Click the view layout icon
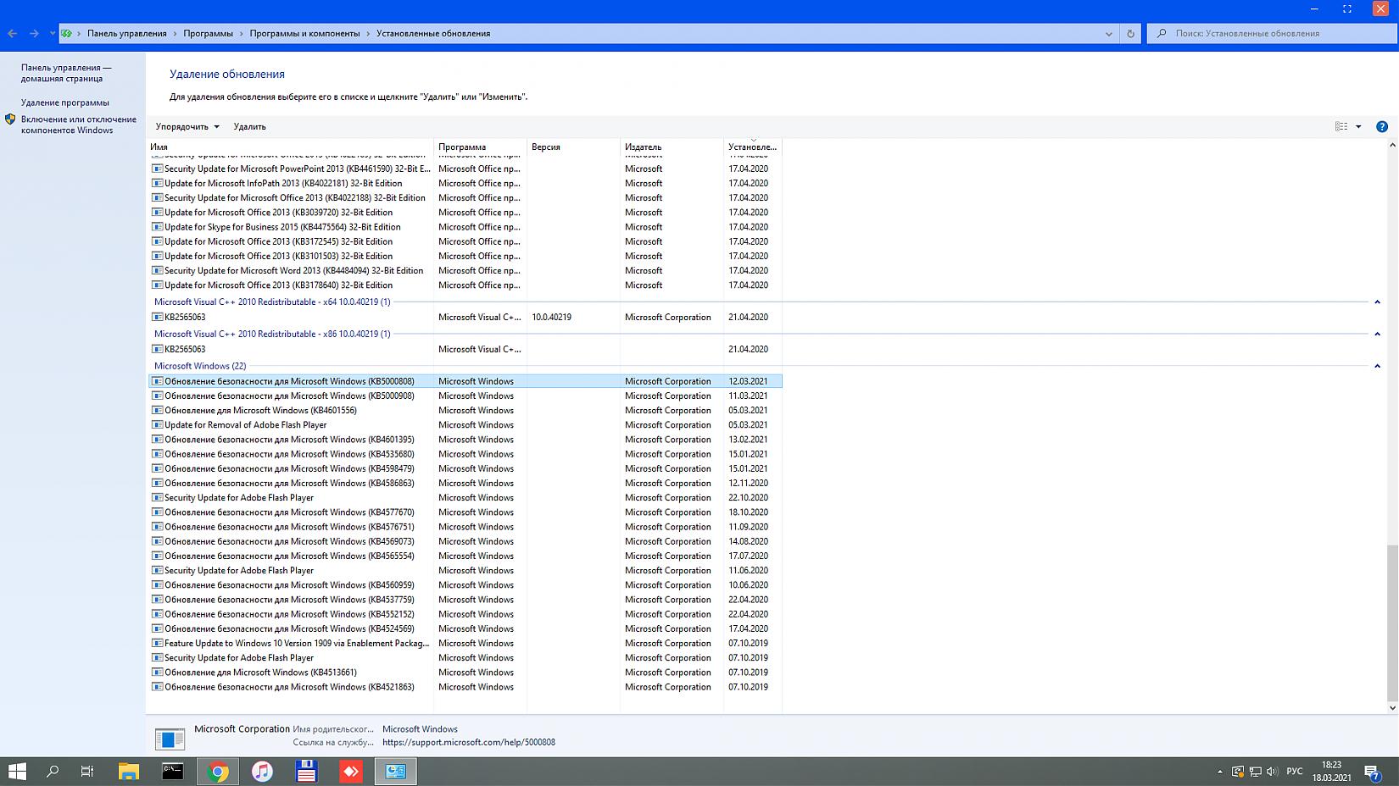Viewport: 1399px width, 786px height. [x=1341, y=126]
